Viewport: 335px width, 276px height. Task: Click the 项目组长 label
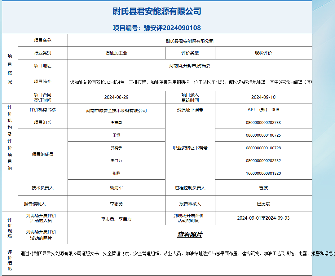click(x=42, y=122)
